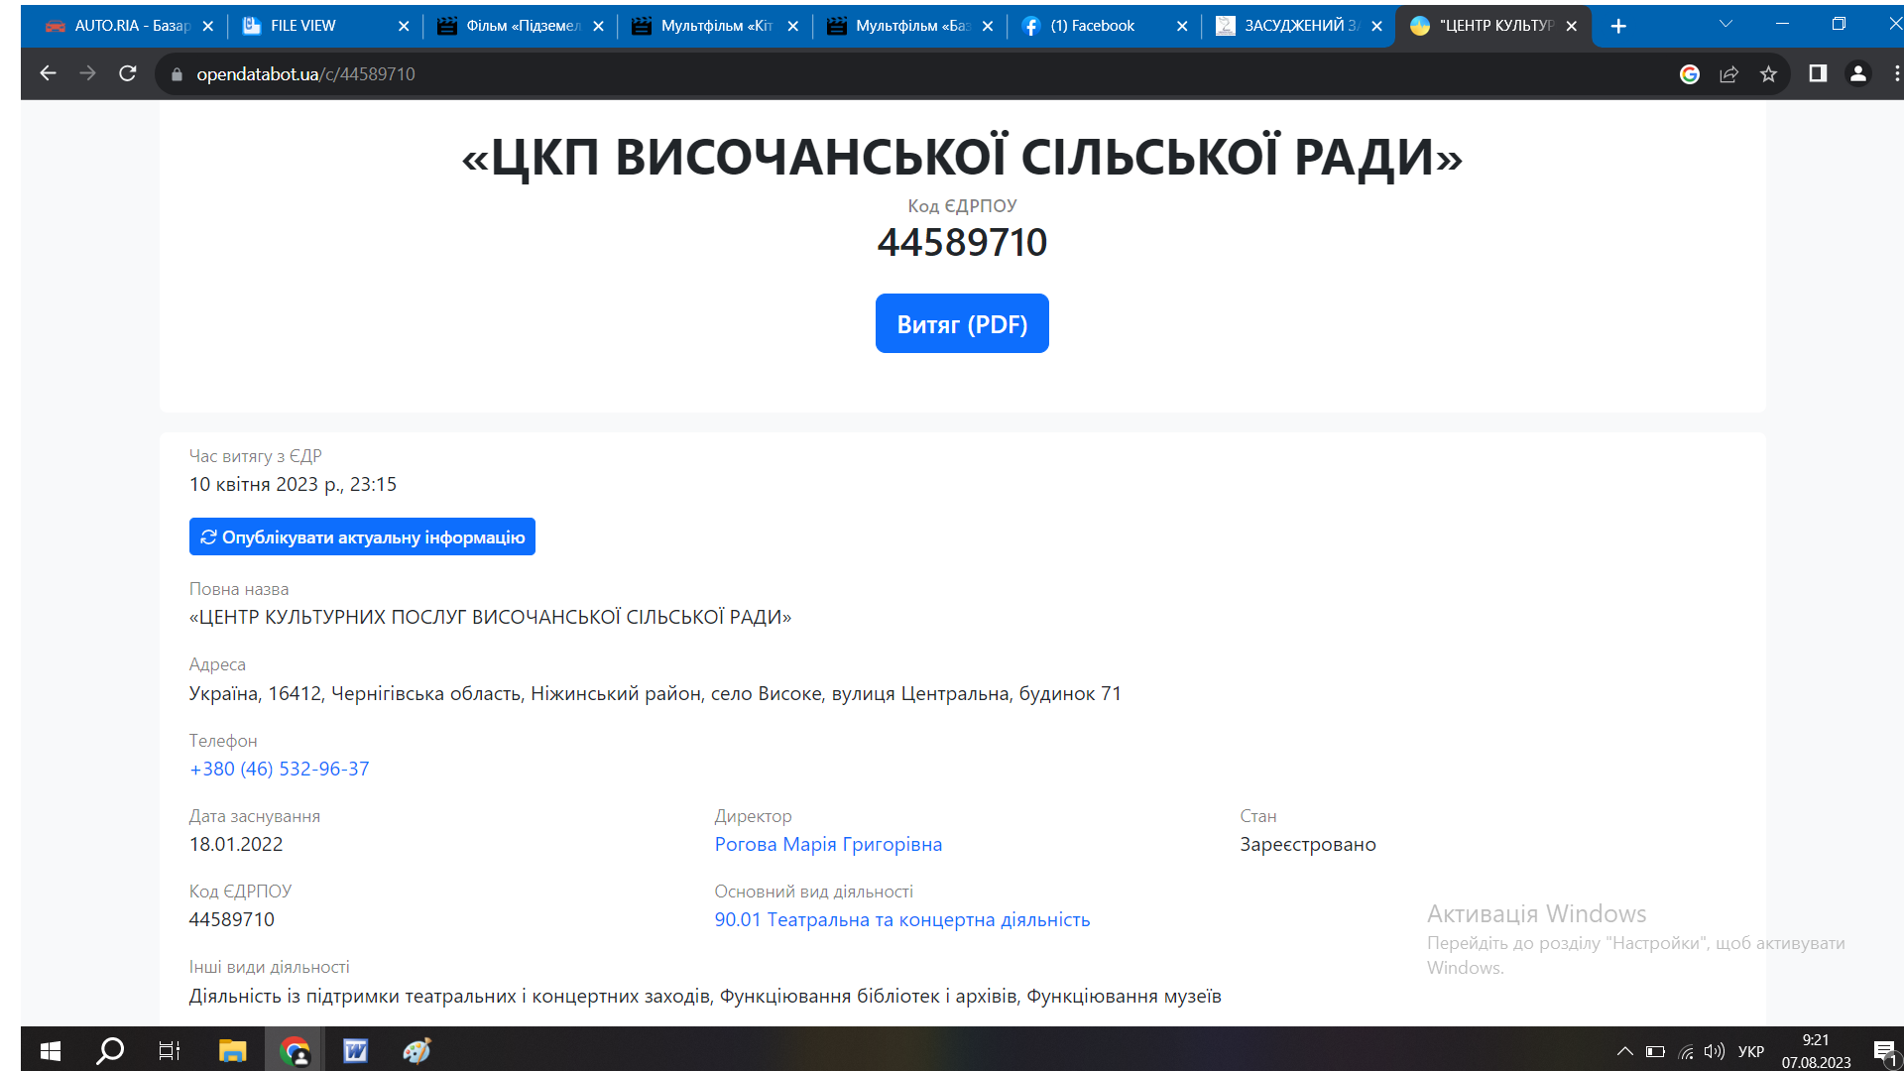1904x1071 pixels.
Task: Open director Рогова Марія Григорівна link
Action: click(828, 844)
